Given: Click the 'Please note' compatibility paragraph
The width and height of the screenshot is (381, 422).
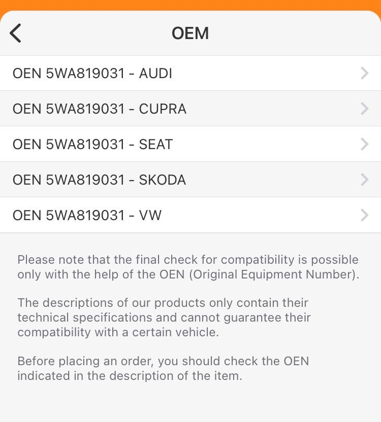Looking at the screenshot, I should [x=188, y=267].
